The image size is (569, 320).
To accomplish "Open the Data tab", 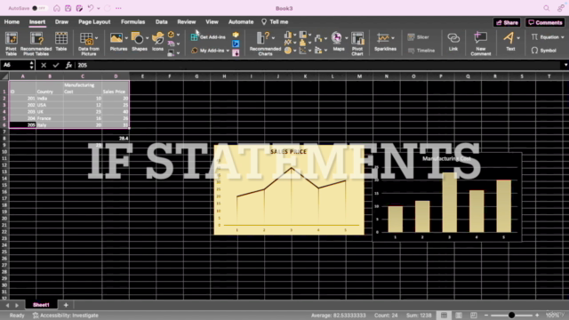I will click(x=162, y=21).
